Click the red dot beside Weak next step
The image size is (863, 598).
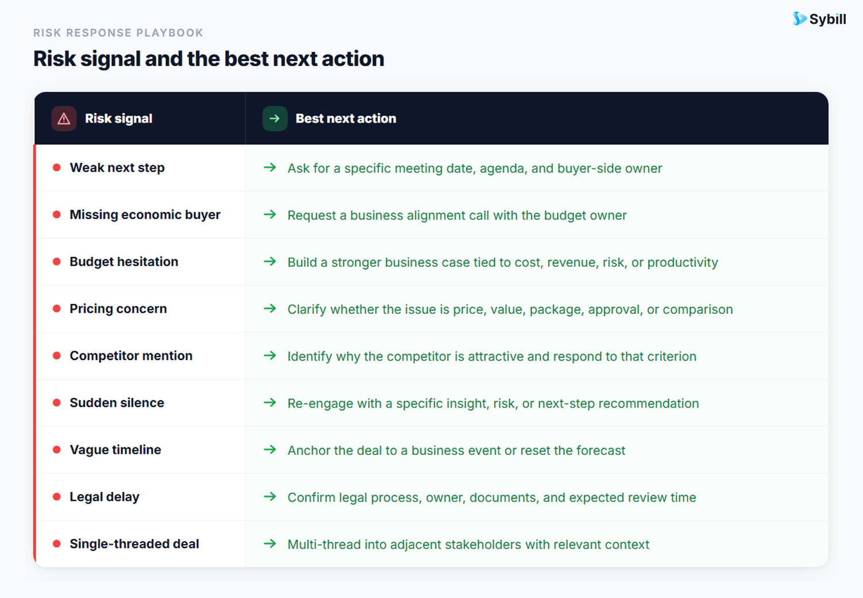pos(57,167)
